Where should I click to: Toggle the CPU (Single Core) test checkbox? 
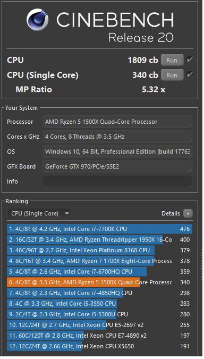(x=190, y=75)
